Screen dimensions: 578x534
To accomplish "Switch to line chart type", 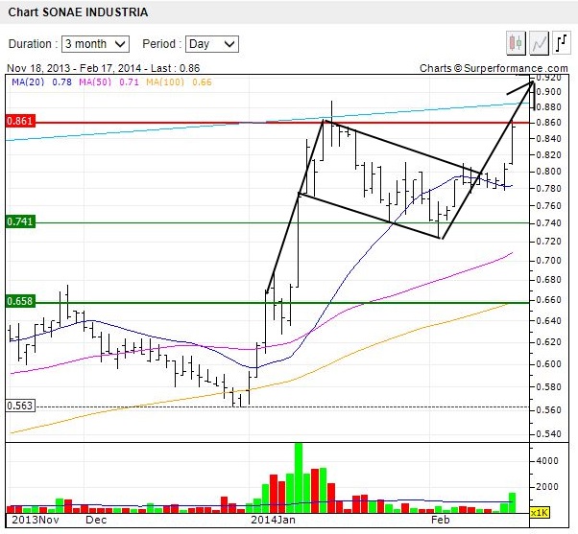I will 539,43.
